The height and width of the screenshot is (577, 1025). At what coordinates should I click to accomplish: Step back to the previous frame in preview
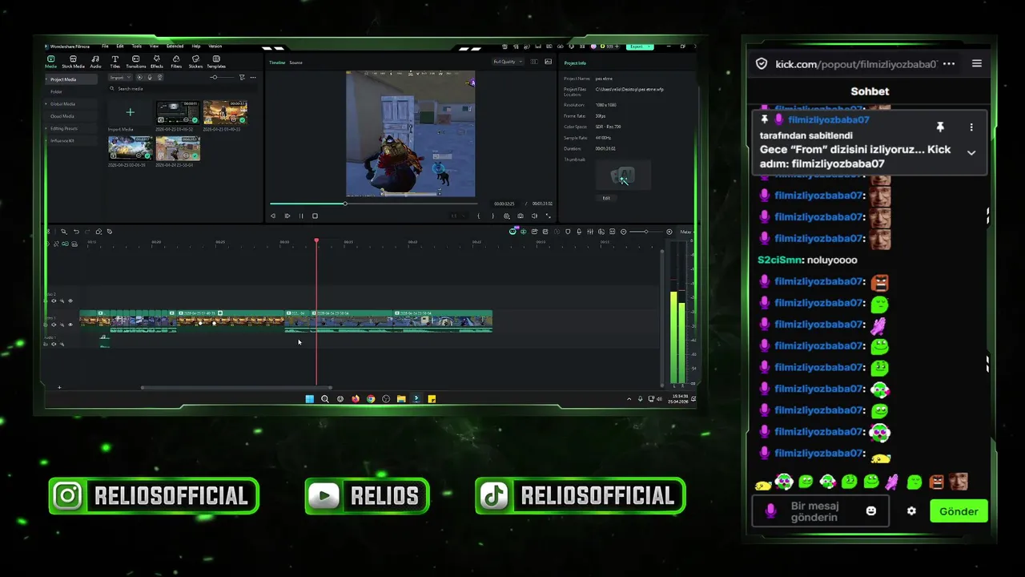273,216
